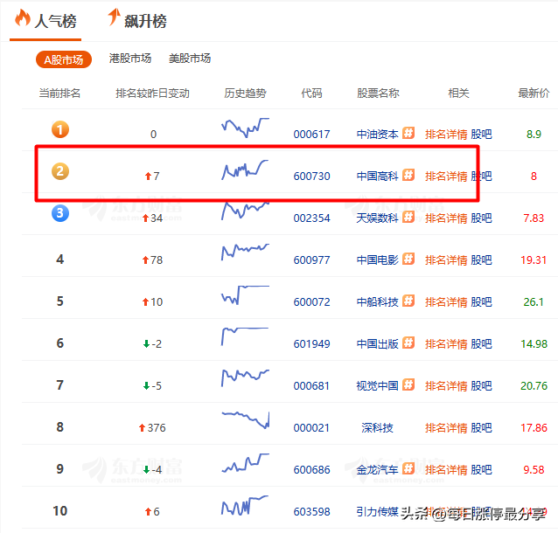
Task: Click the orange hashtag icon beside 中油资本
Action: click(408, 134)
